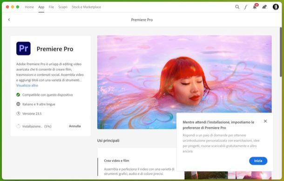Open the search icon in the header
Screen dimensions: 284x181
click(x=237, y=7)
